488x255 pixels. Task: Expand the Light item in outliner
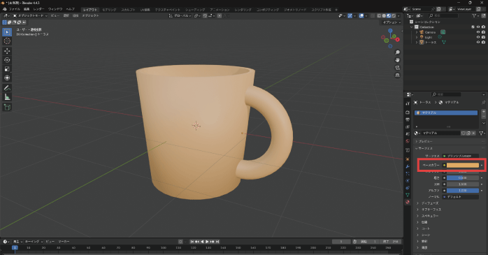click(417, 37)
